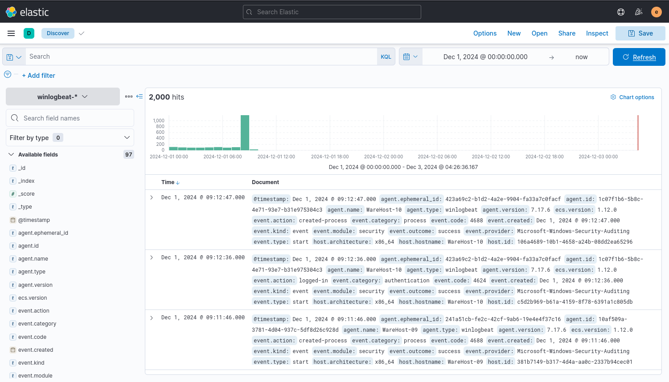669x382 pixels.
Task: Focus the Search Elastic field
Action: (x=332, y=12)
